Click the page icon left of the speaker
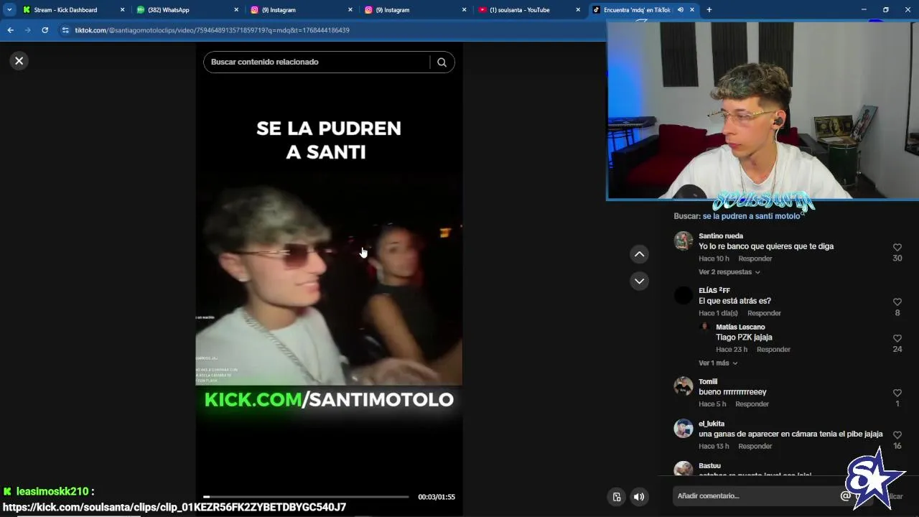The image size is (919, 517). [x=616, y=497]
